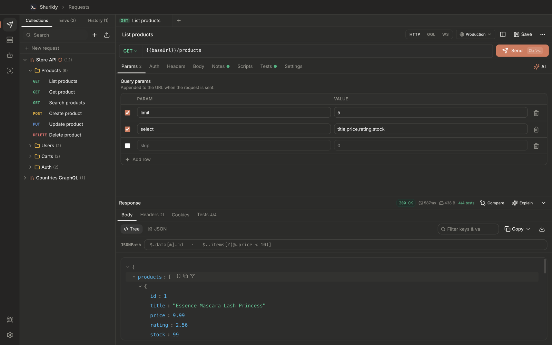Image resolution: width=552 pixels, height=345 pixels.
Task: Collapse the products array in tree
Action: 134,277
